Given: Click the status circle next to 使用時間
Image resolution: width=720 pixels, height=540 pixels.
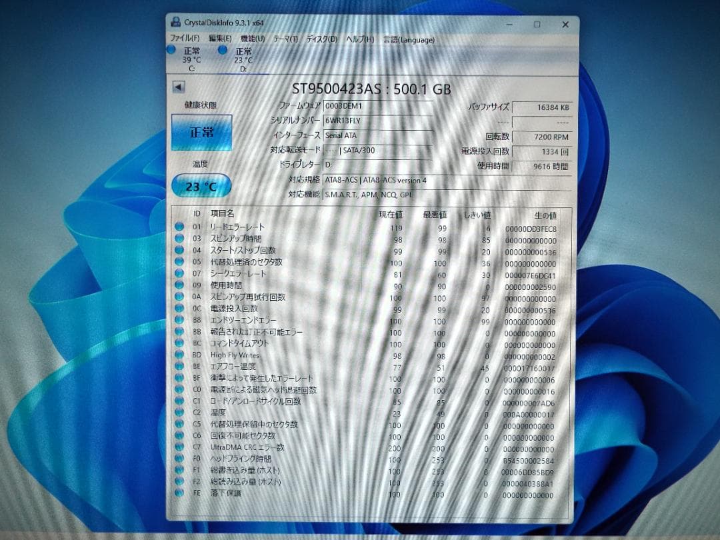Looking at the screenshot, I should [x=179, y=285].
